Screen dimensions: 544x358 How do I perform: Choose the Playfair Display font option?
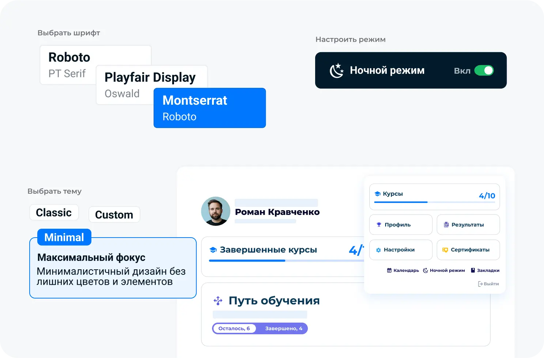click(x=150, y=77)
